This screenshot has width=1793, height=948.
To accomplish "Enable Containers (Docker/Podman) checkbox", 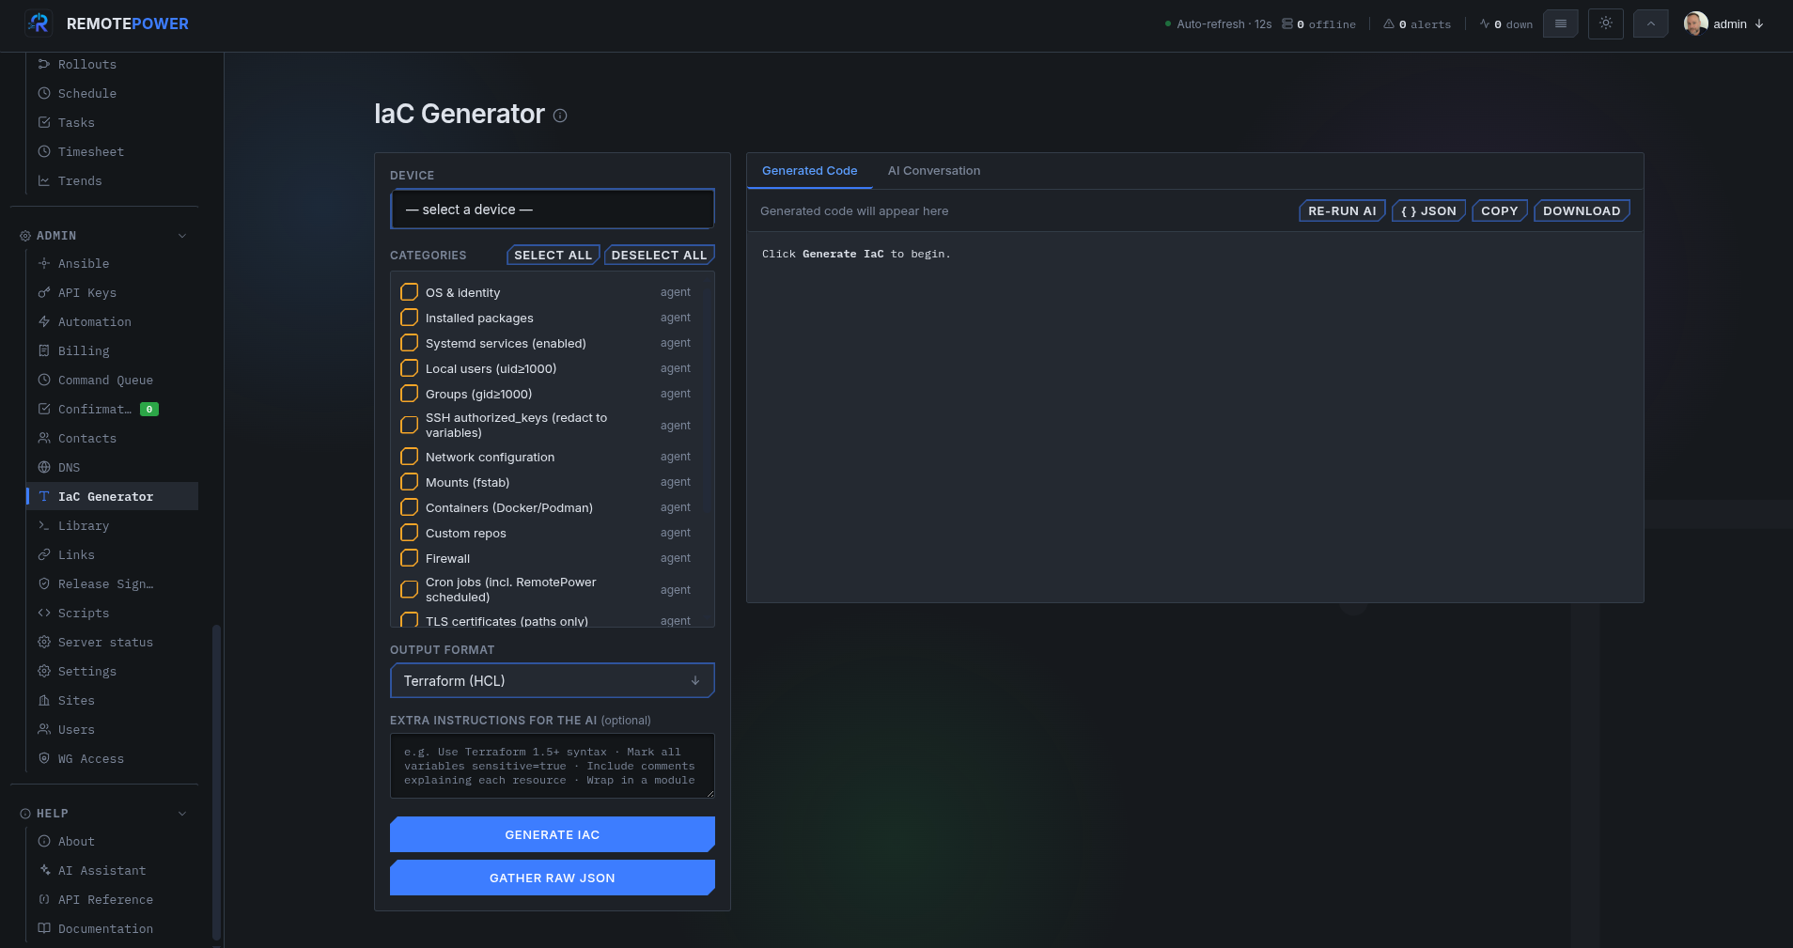I will [x=410, y=507].
